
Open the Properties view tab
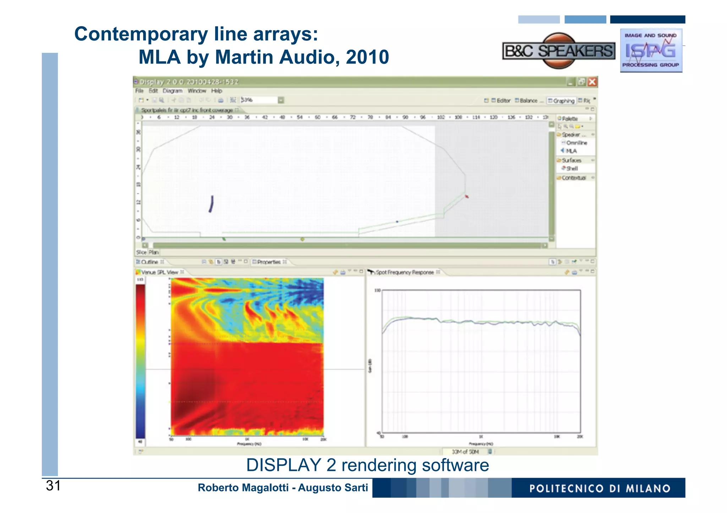268,262
